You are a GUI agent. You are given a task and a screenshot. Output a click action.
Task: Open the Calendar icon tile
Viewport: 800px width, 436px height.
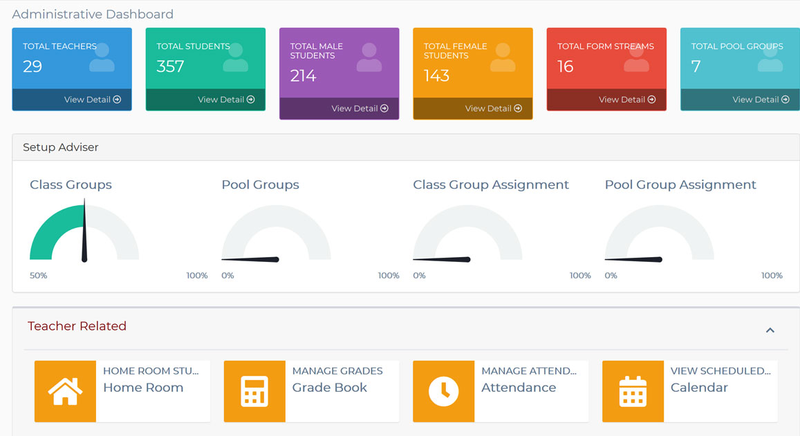pos(633,391)
